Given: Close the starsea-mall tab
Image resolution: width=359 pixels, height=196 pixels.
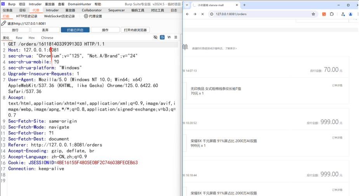Looking at the screenshot, I should pyautogui.click(x=237, y=5).
